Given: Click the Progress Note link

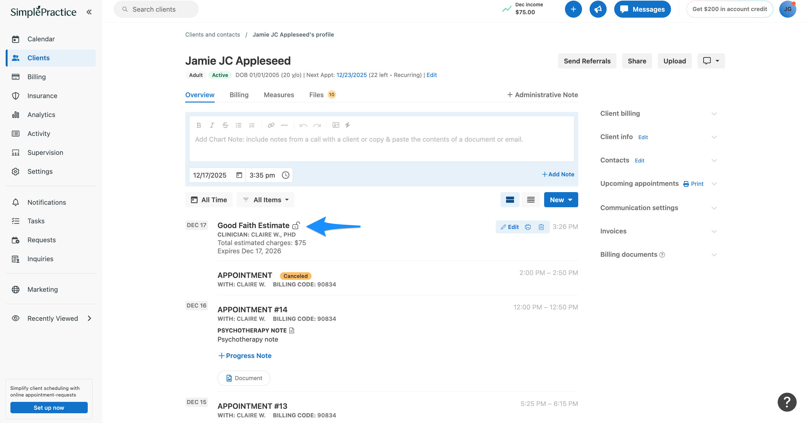Looking at the screenshot, I should click(x=245, y=356).
